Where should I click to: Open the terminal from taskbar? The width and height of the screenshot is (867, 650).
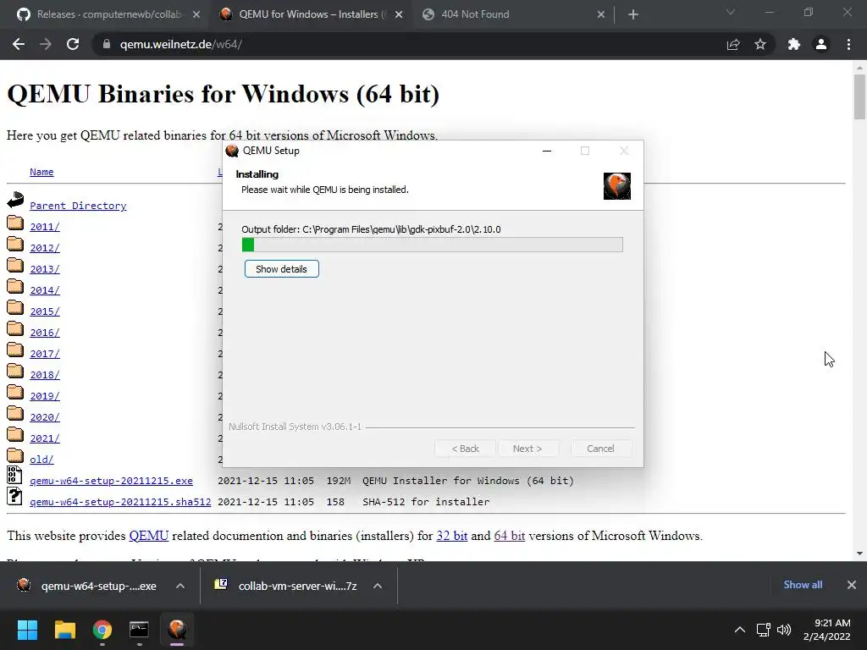tap(139, 630)
